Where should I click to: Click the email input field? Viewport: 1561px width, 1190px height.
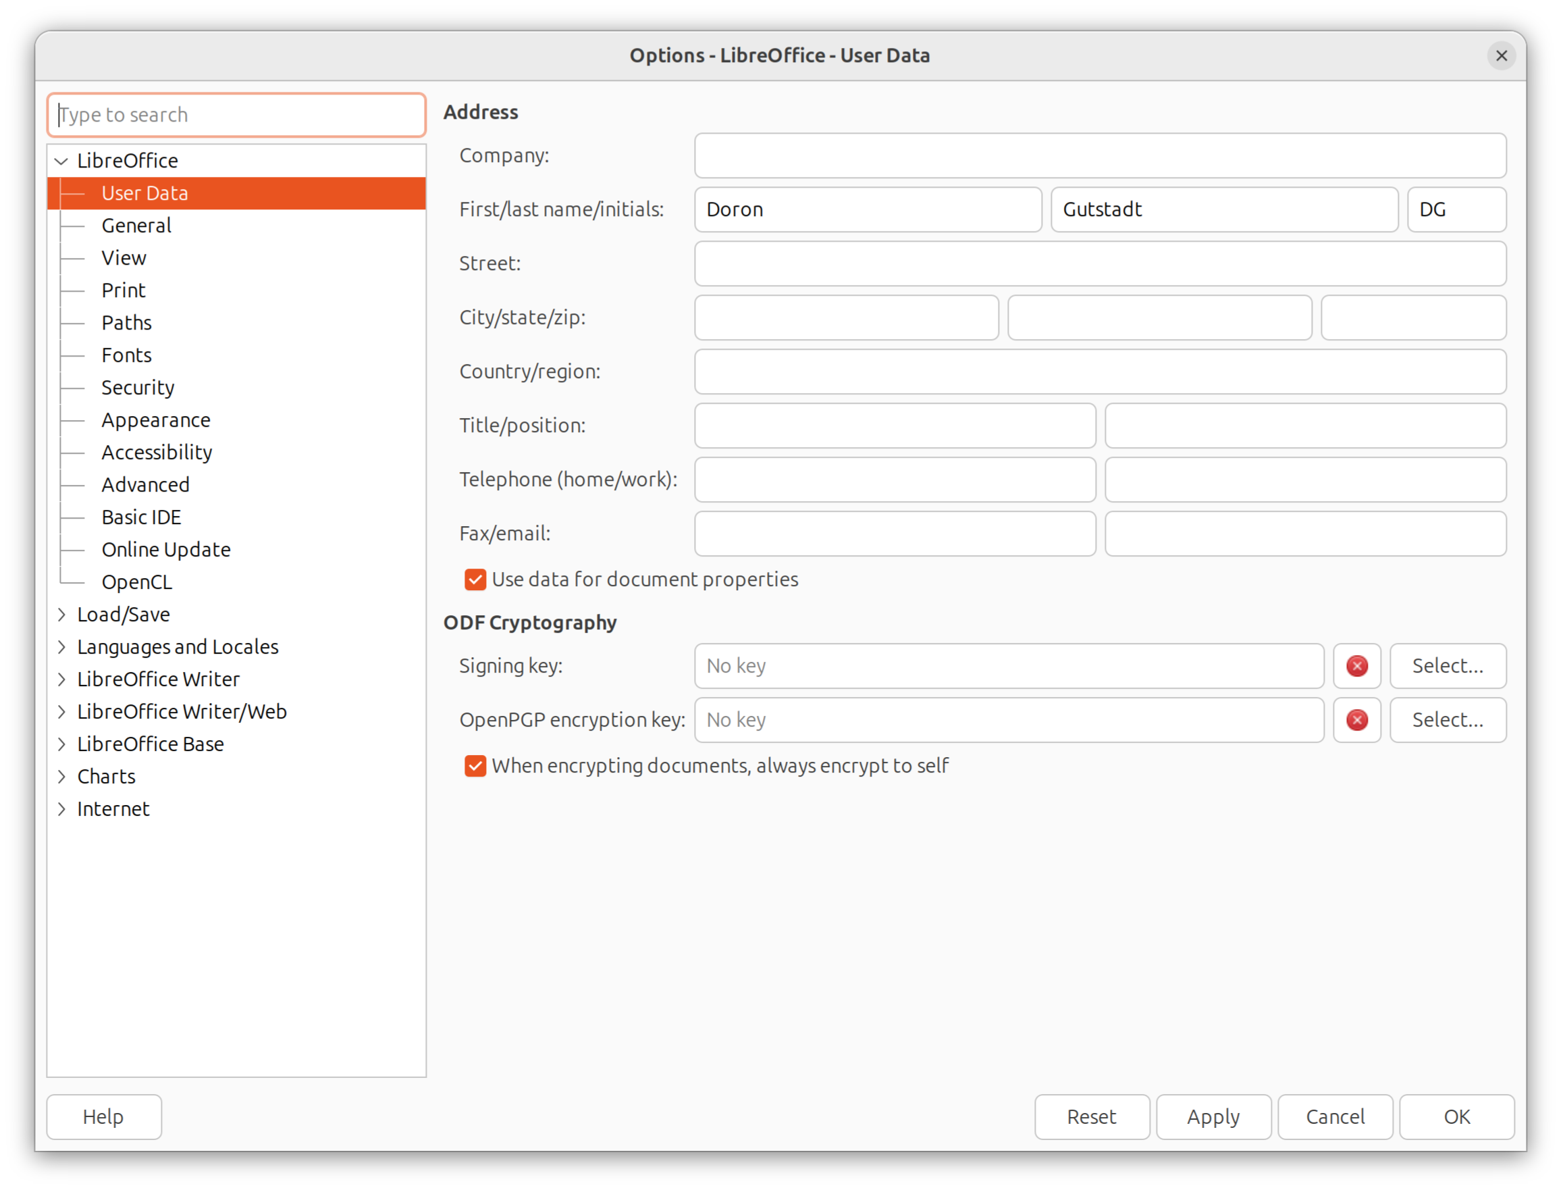click(x=1305, y=534)
